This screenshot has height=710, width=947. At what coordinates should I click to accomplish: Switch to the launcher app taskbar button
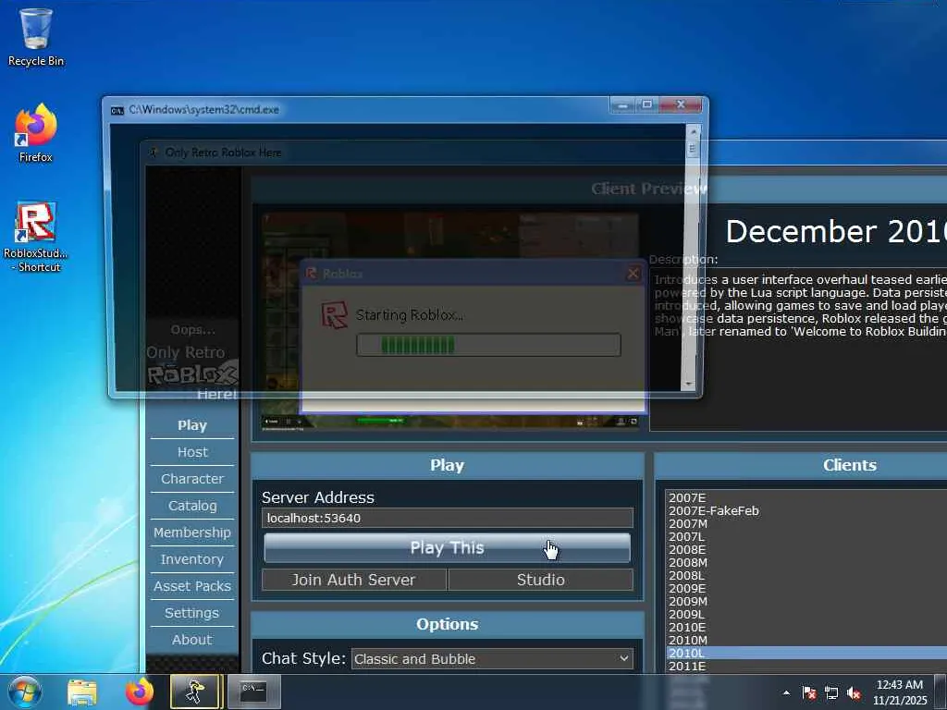click(x=194, y=692)
